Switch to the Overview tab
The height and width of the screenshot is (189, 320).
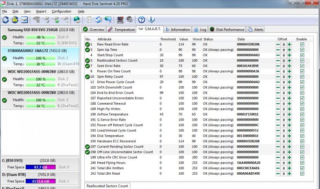coord(94,30)
